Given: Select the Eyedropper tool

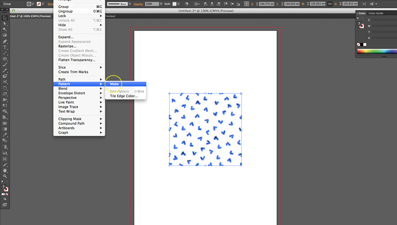Looking at the screenshot, I should pos(5,135).
